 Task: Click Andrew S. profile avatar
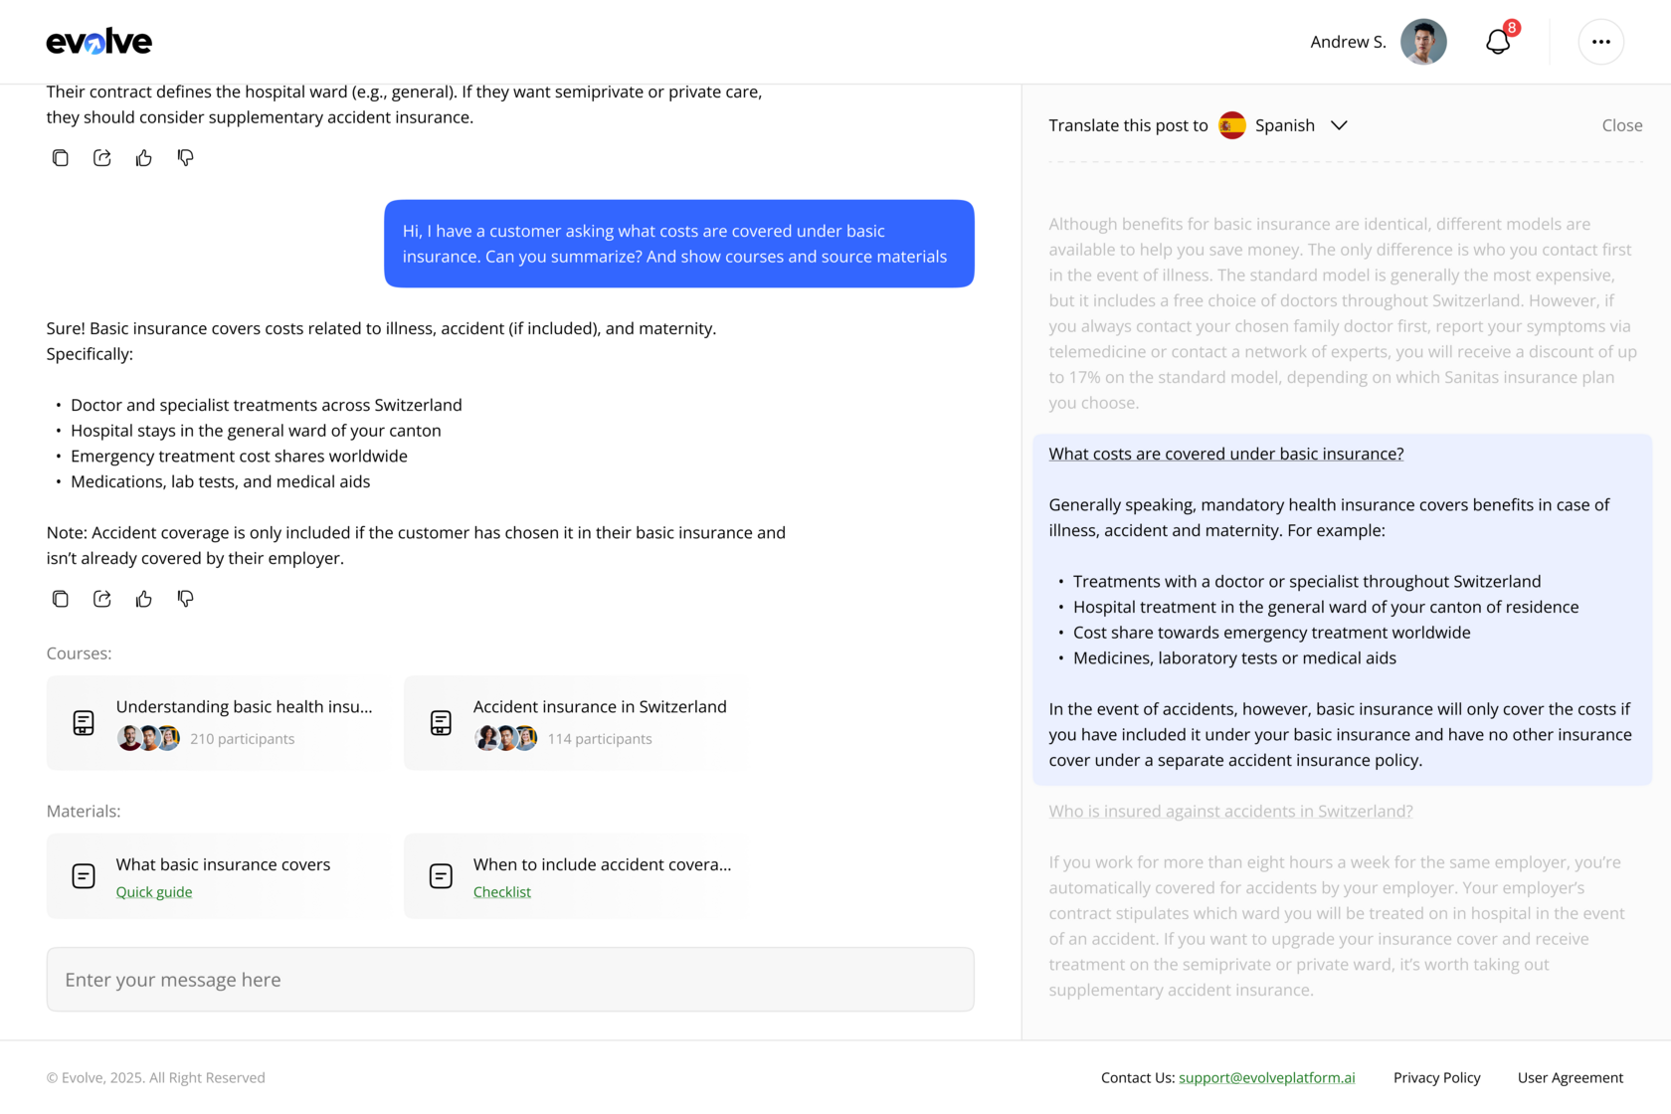(x=1423, y=42)
